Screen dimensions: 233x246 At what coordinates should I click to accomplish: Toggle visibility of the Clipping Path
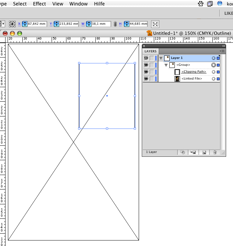(x=146, y=72)
